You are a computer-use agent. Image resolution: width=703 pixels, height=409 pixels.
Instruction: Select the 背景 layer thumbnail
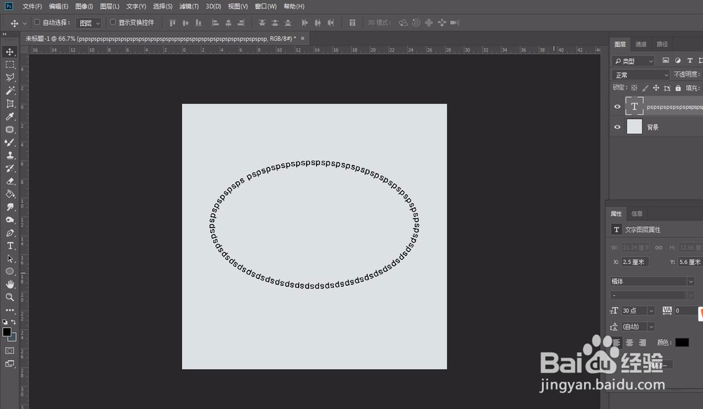tap(634, 127)
